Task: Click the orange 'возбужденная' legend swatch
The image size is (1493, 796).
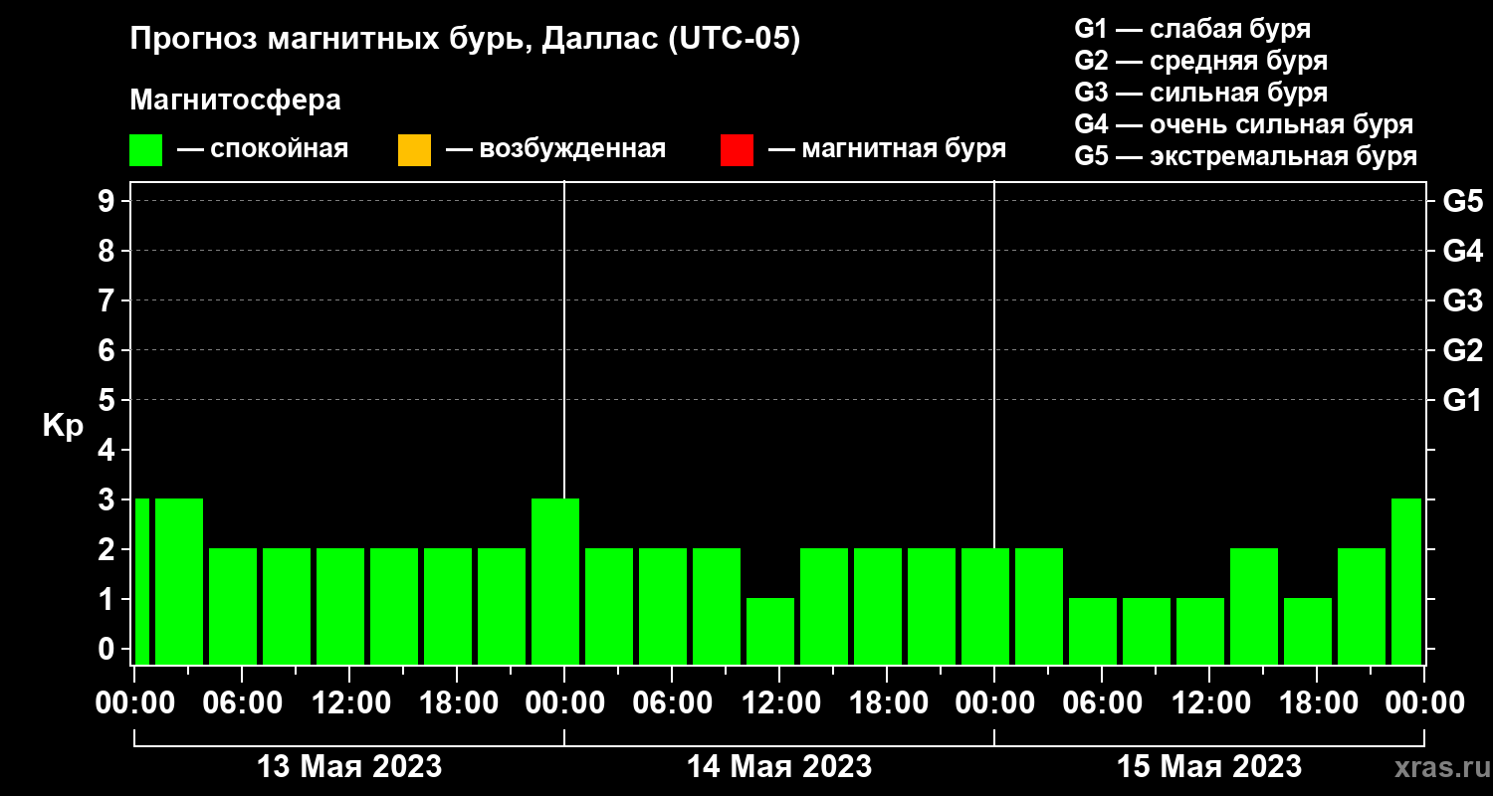Action: coord(414,150)
